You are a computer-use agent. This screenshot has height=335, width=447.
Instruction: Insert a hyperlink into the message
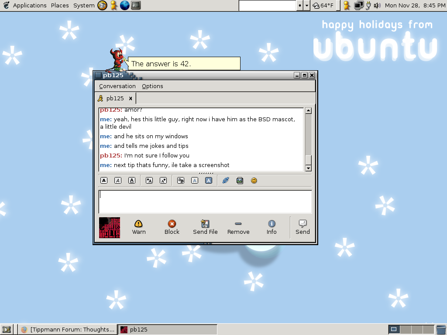pyautogui.click(x=226, y=181)
